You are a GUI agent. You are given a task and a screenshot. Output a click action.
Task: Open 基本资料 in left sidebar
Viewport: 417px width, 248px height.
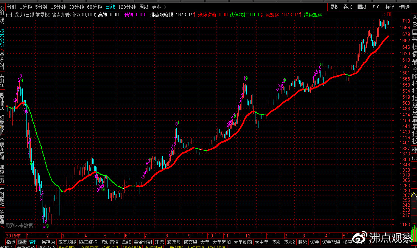pos(2,60)
